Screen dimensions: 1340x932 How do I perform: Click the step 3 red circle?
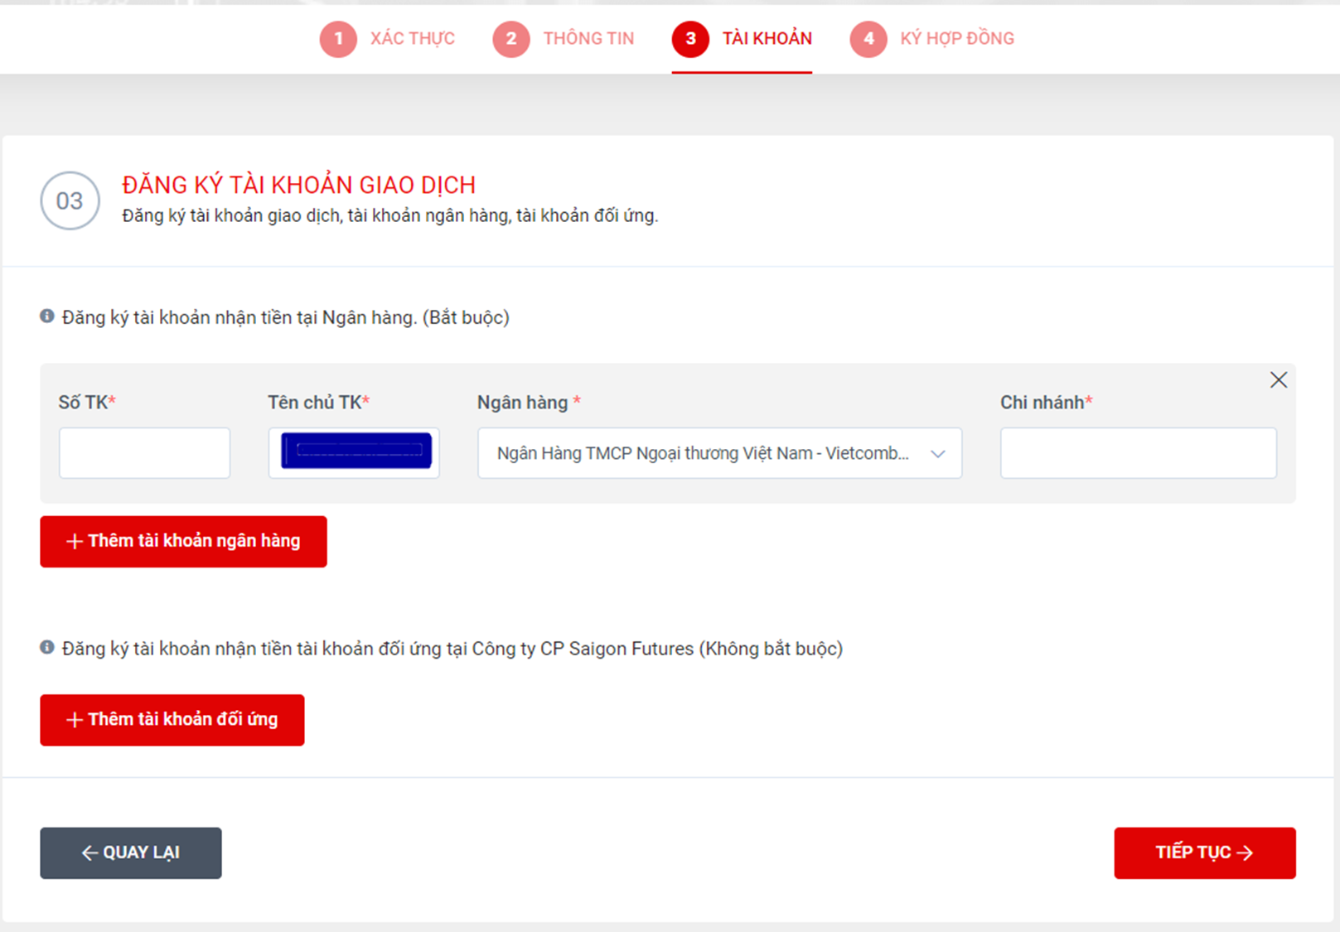click(690, 39)
